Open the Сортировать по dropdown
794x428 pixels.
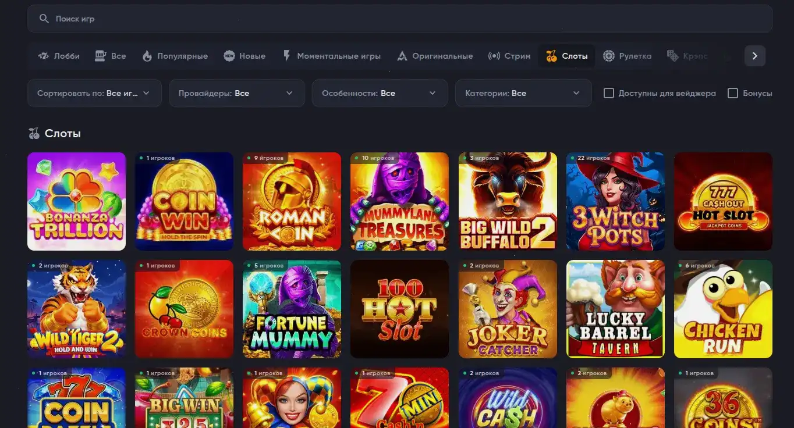pyautogui.click(x=94, y=92)
